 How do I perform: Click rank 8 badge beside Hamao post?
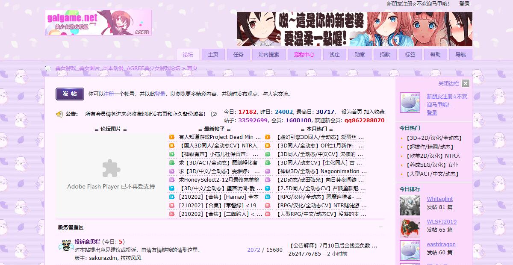[172, 197]
